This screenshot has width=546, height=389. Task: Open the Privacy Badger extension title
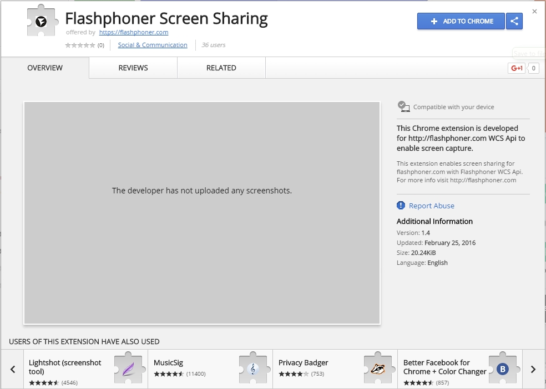[x=304, y=362]
